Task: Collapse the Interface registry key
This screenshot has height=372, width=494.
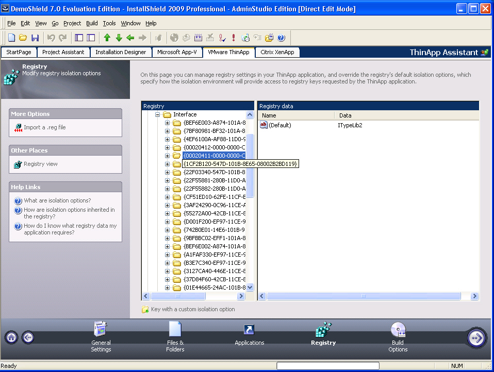Action: coord(158,115)
